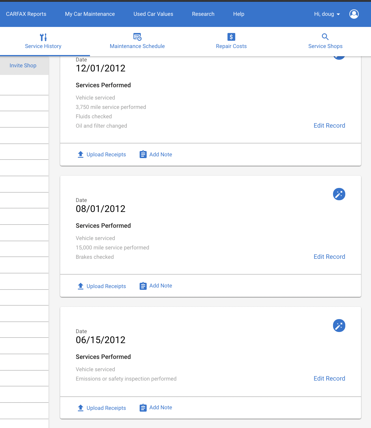Upload Receipts for the 08/01/2012 service
The image size is (371, 428).
[106, 286]
